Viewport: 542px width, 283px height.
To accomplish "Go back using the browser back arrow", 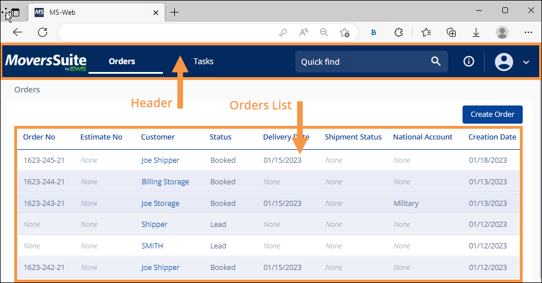I will coord(18,32).
